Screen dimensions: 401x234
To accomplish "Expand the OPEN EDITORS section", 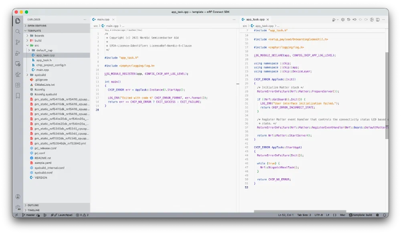I will [37, 26].
